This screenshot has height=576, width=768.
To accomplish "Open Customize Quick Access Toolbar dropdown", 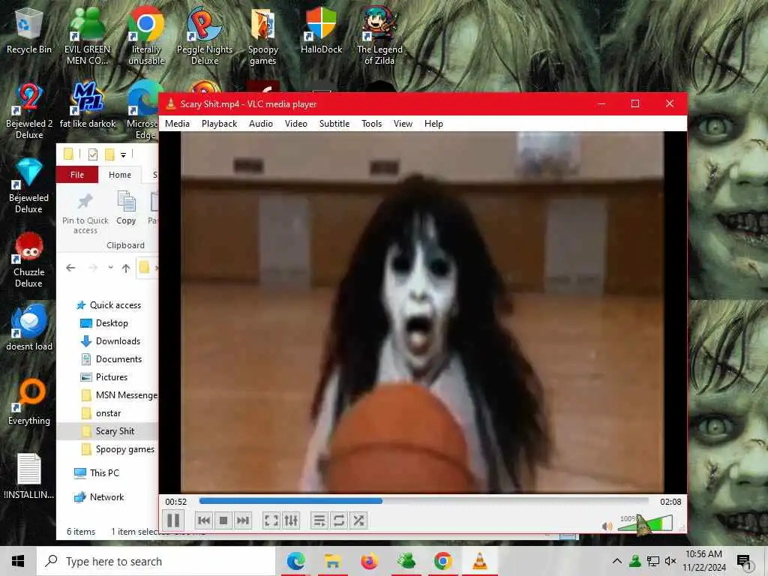I will (x=124, y=154).
